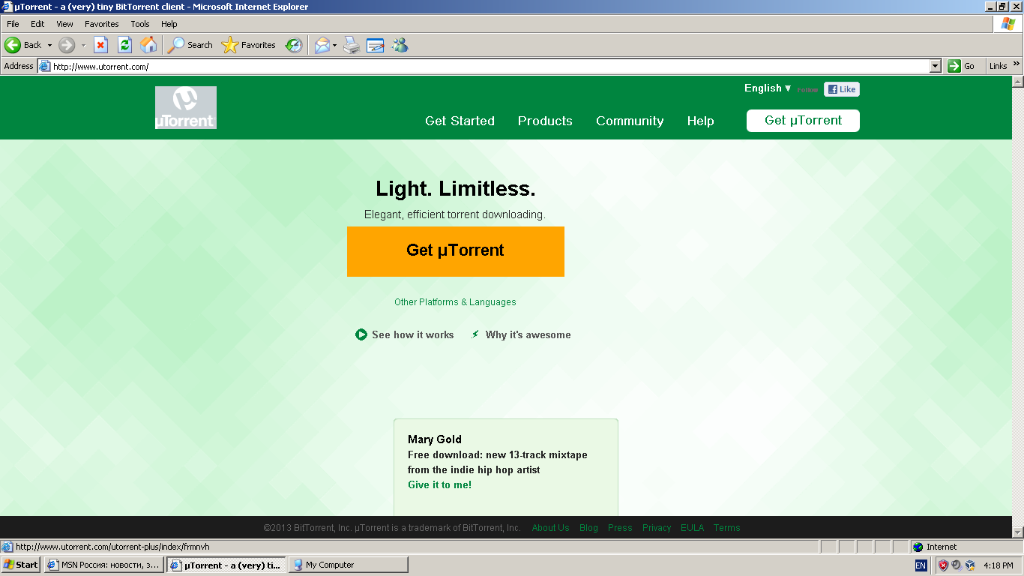Click the white Get µTorrent header button
This screenshot has width=1024, height=576.
point(803,121)
